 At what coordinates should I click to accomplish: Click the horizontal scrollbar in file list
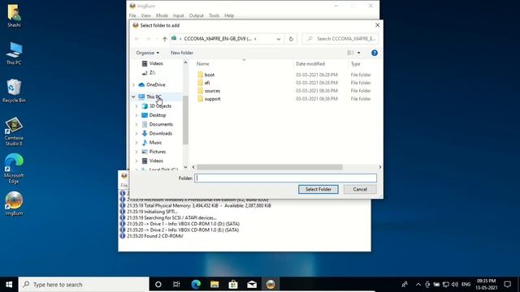[270, 167]
